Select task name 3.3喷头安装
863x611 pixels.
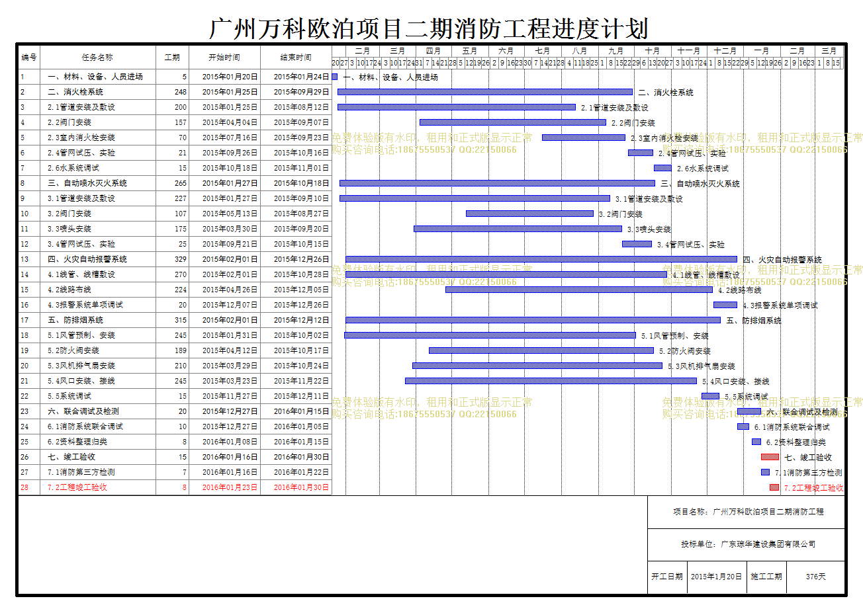point(69,229)
